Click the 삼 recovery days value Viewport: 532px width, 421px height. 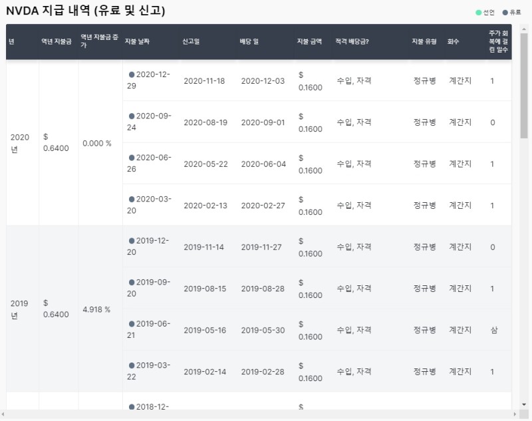pos(494,330)
